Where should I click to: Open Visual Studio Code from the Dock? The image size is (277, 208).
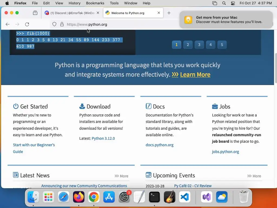coord(184,197)
